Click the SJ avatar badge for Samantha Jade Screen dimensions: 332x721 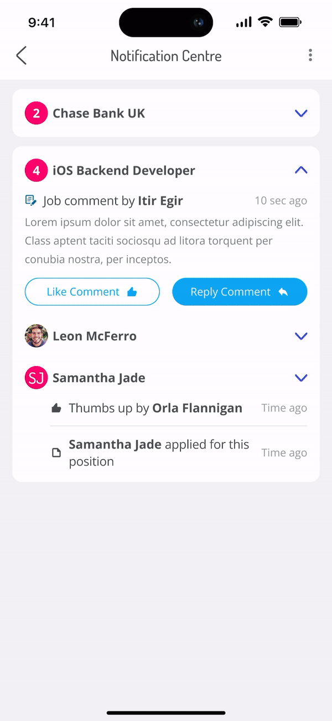point(36,378)
